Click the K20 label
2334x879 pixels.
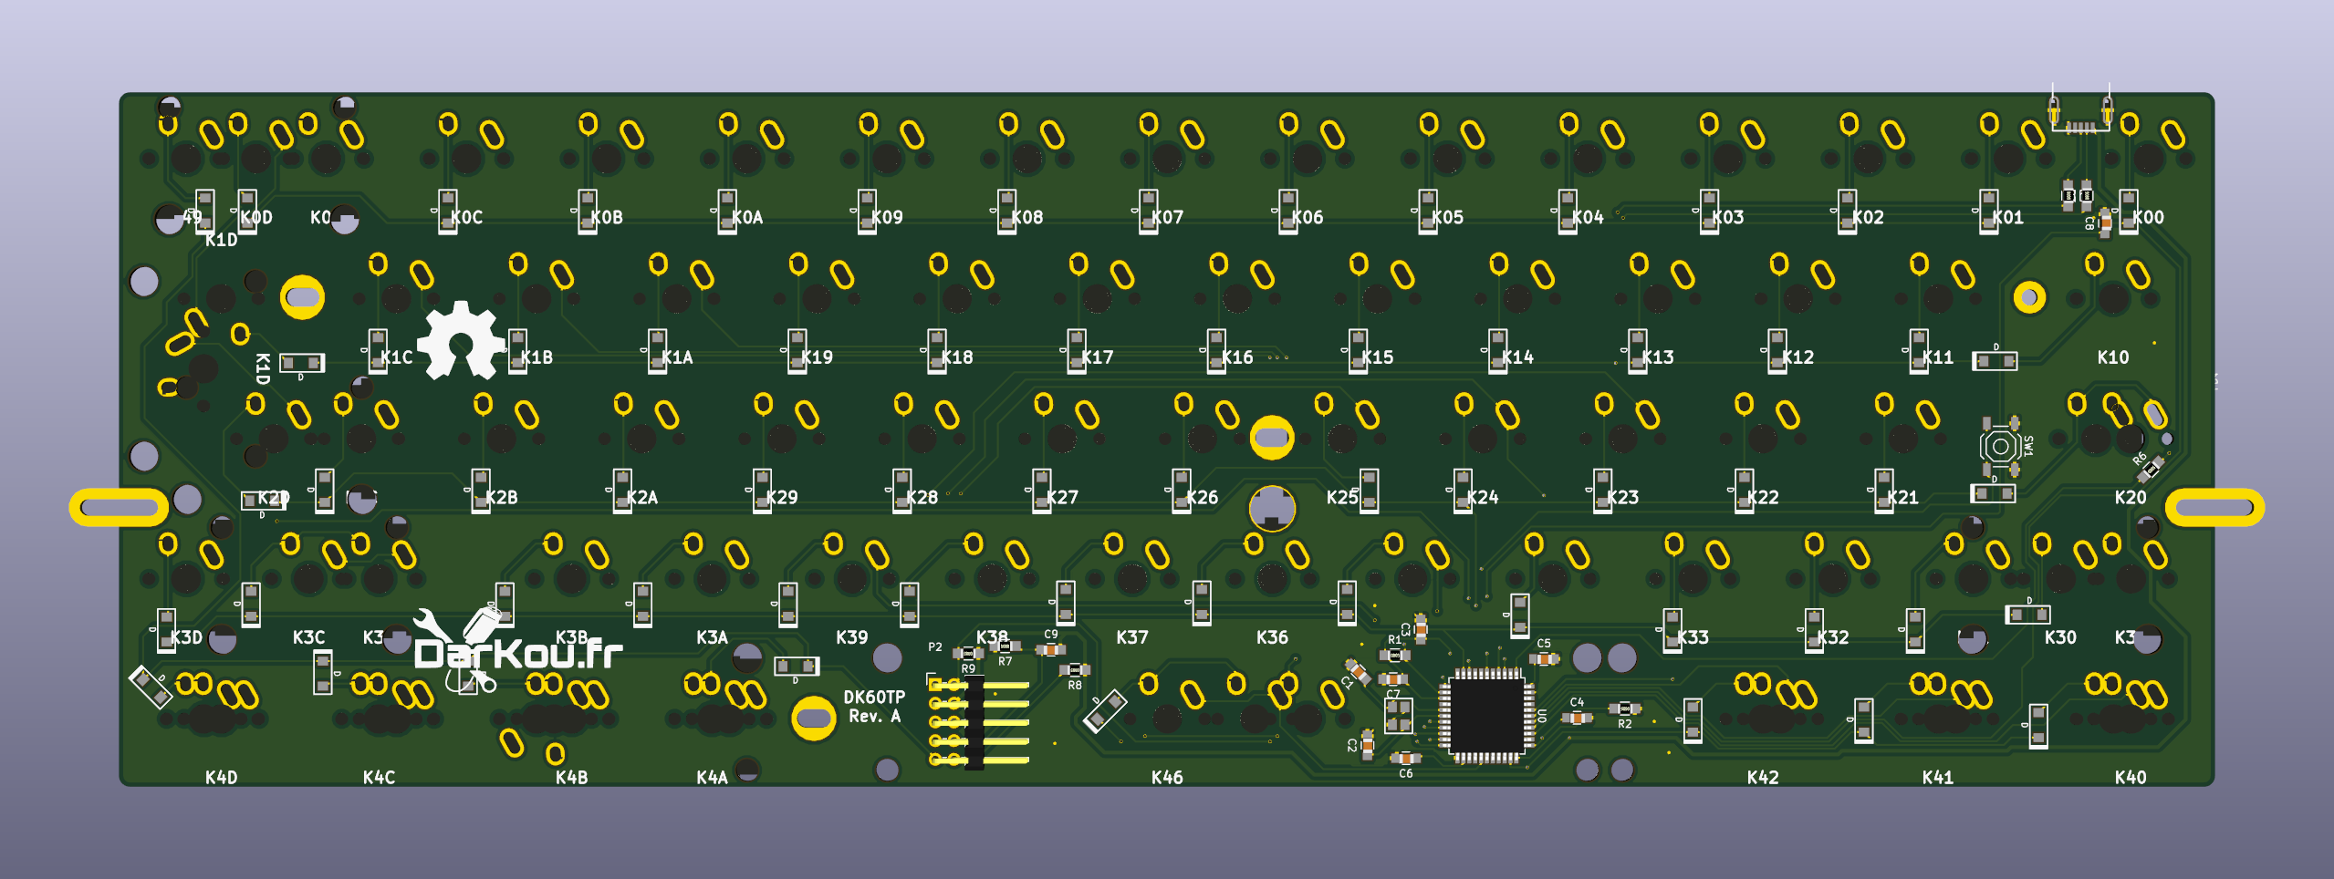point(2131,497)
